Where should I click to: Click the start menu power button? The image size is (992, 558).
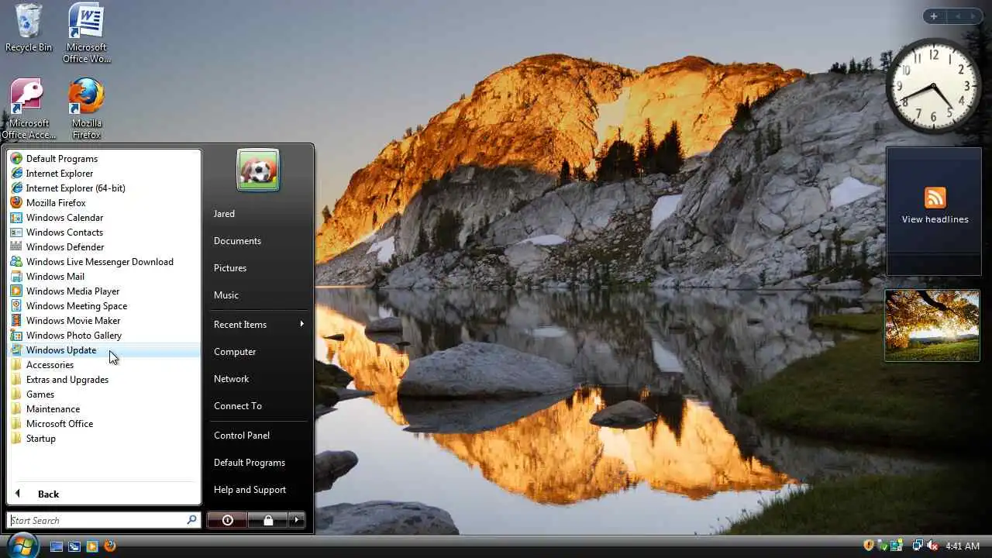coord(227,520)
